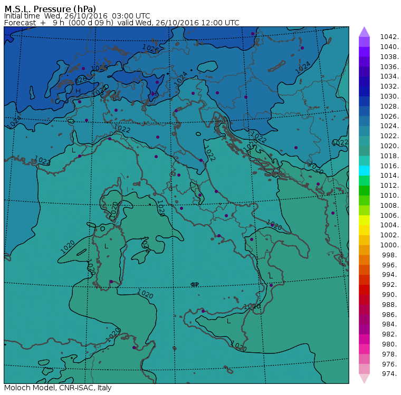401x395 pixels.
Task: Click the '1028.' legend label
Action: (x=389, y=107)
